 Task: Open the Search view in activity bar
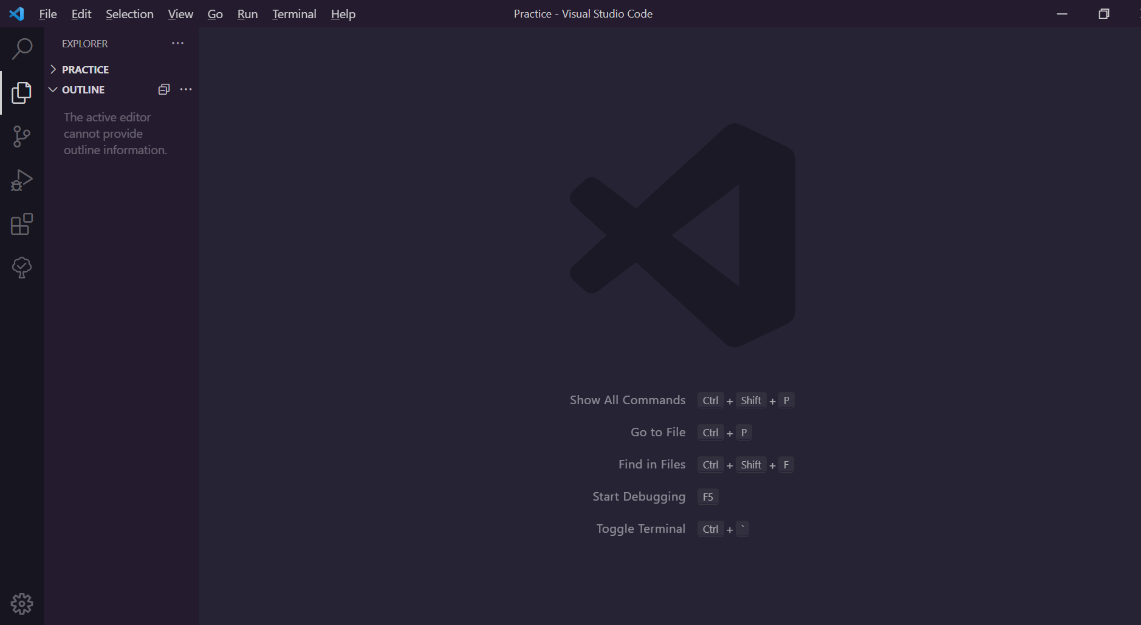[22, 49]
